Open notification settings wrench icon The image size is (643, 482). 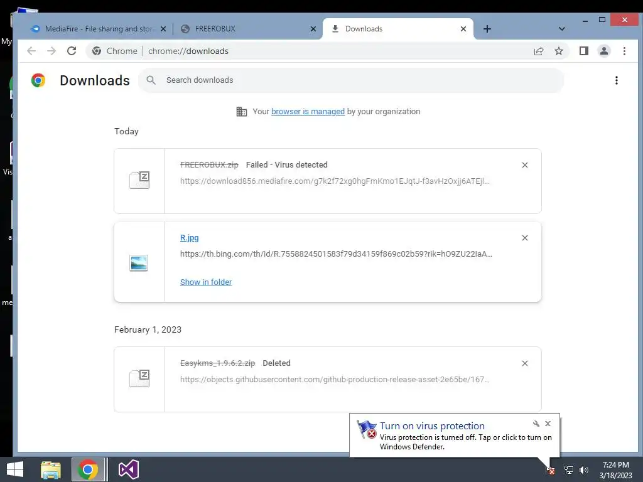pyautogui.click(x=536, y=424)
